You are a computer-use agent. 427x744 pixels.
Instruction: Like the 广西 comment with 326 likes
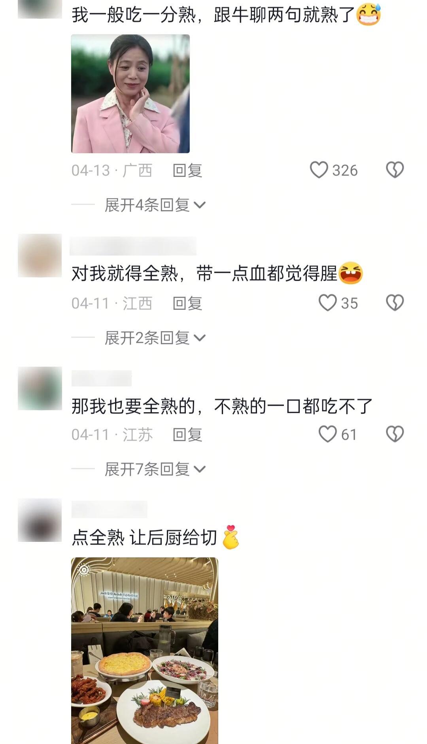pos(319,170)
